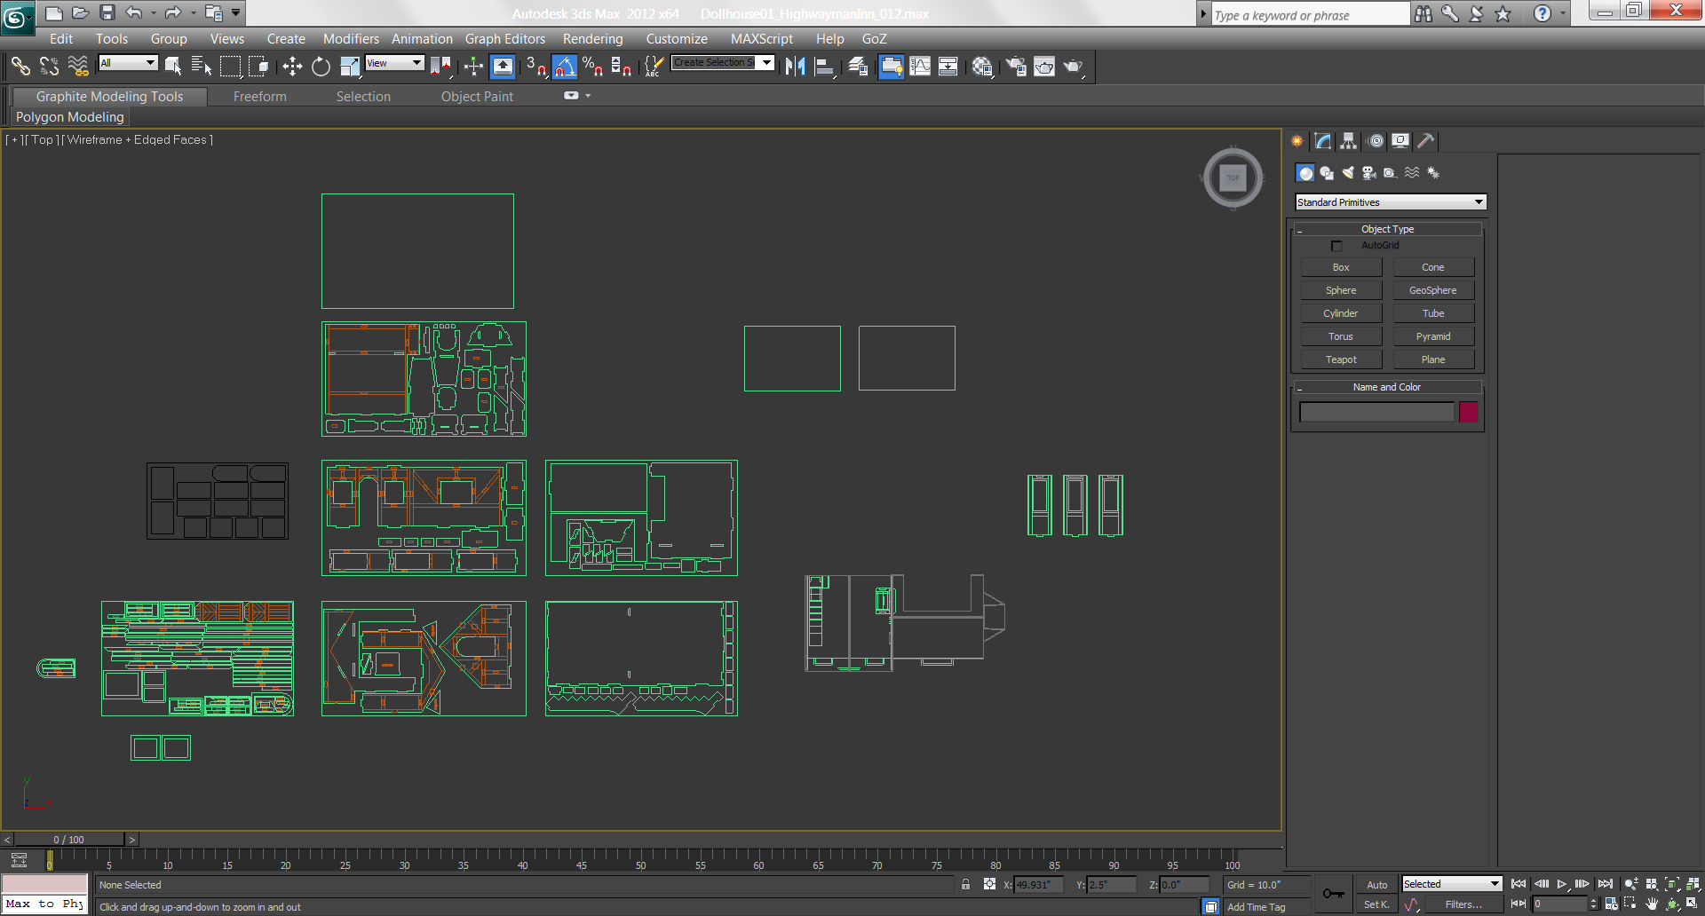Enable the AutoGrid checkbox
Image resolution: width=1705 pixels, height=916 pixels.
pos(1336,246)
